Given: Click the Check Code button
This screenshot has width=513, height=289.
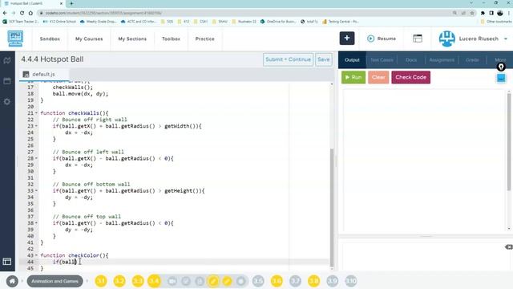Looking at the screenshot, I should 410,77.
